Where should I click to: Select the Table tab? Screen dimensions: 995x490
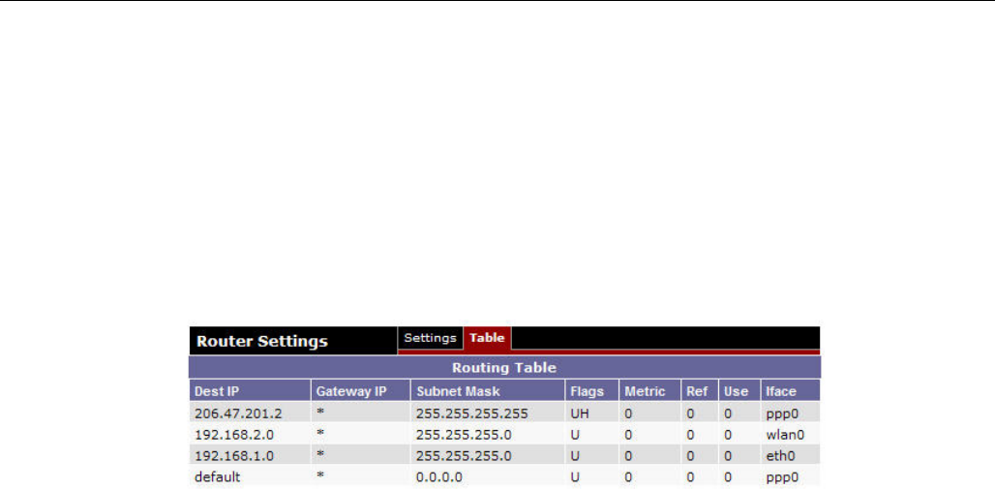(x=487, y=338)
